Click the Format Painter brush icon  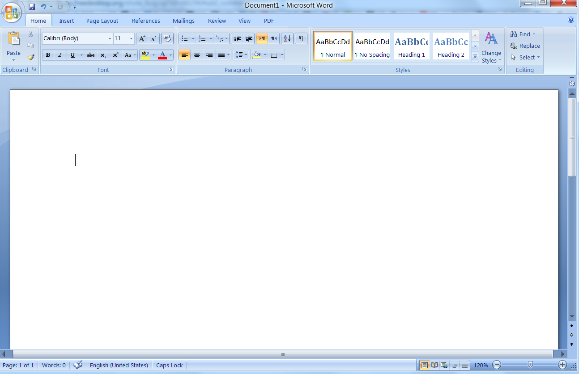click(x=31, y=57)
